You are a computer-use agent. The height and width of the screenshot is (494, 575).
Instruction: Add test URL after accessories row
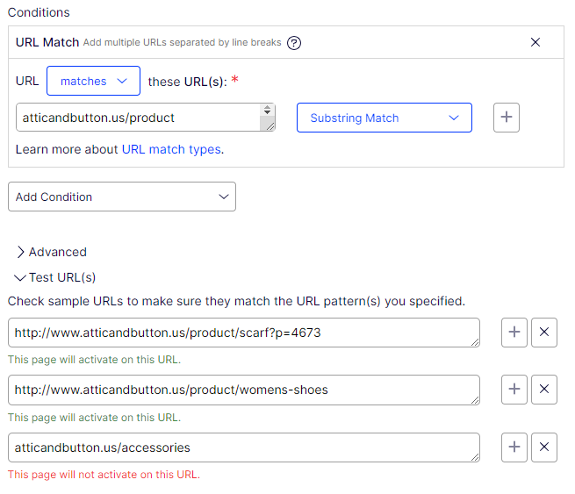coord(514,447)
